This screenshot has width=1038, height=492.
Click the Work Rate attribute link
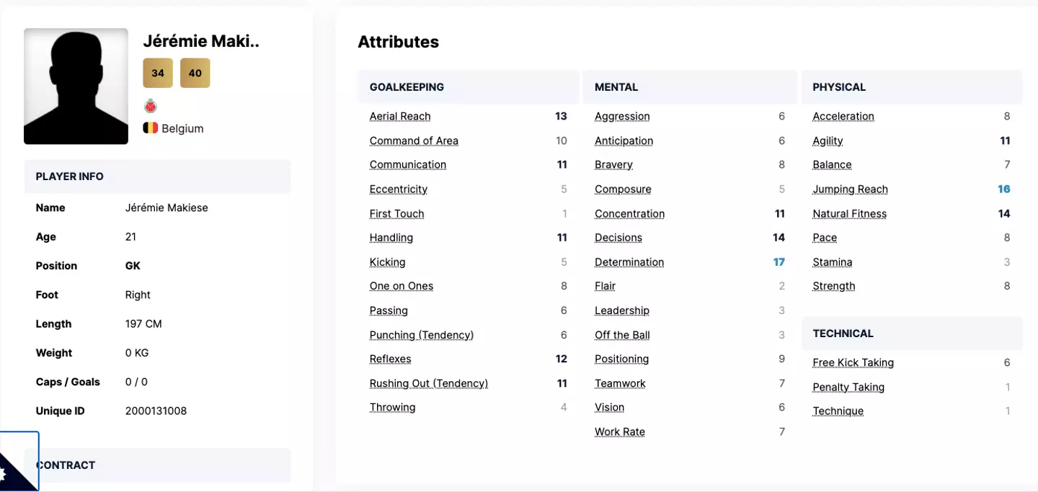pyautogui.click(x=620, y=432)
